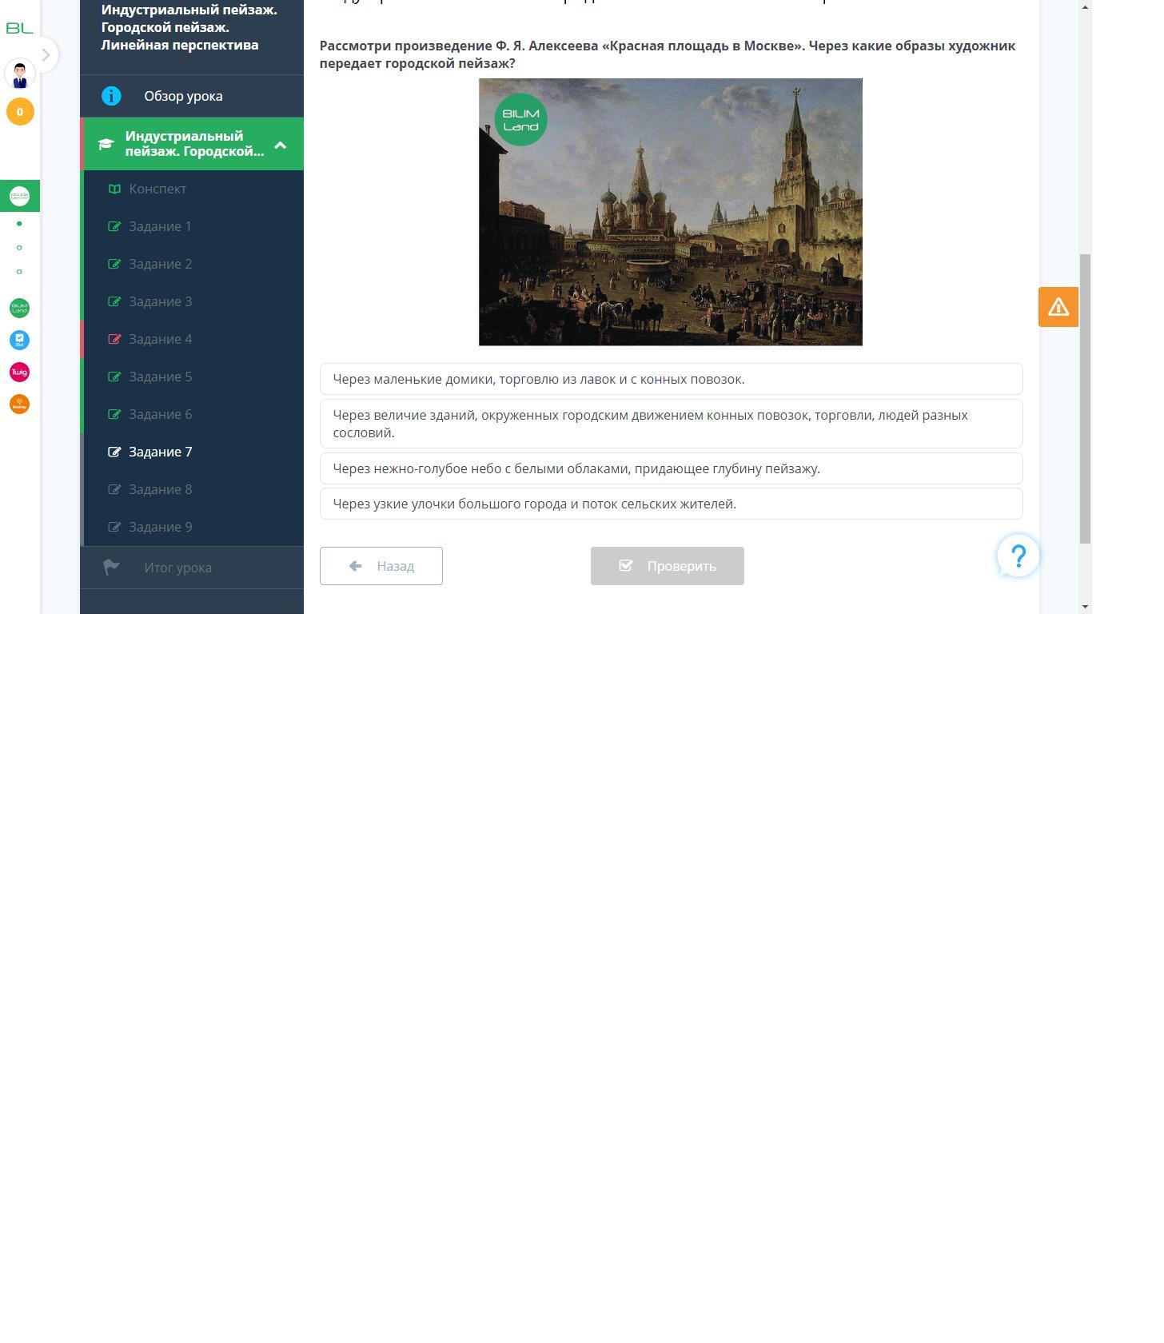Click the edit icon beside Задание 6
Viewport: 1164px width, 1343px height.
(114, 415)
